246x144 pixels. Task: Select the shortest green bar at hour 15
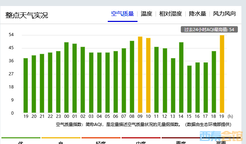189,89
